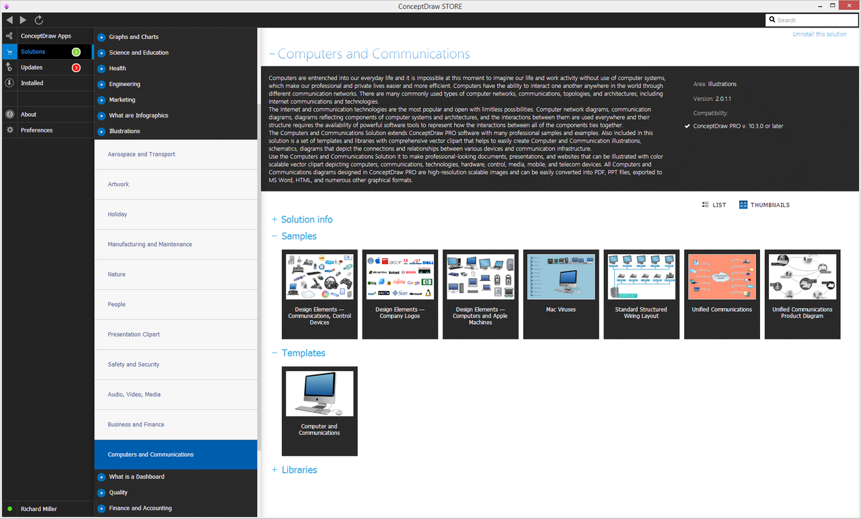This screenshot has height=519, width=861.
Task: Collapse the Illustrations category
Action: pos(102,131)
